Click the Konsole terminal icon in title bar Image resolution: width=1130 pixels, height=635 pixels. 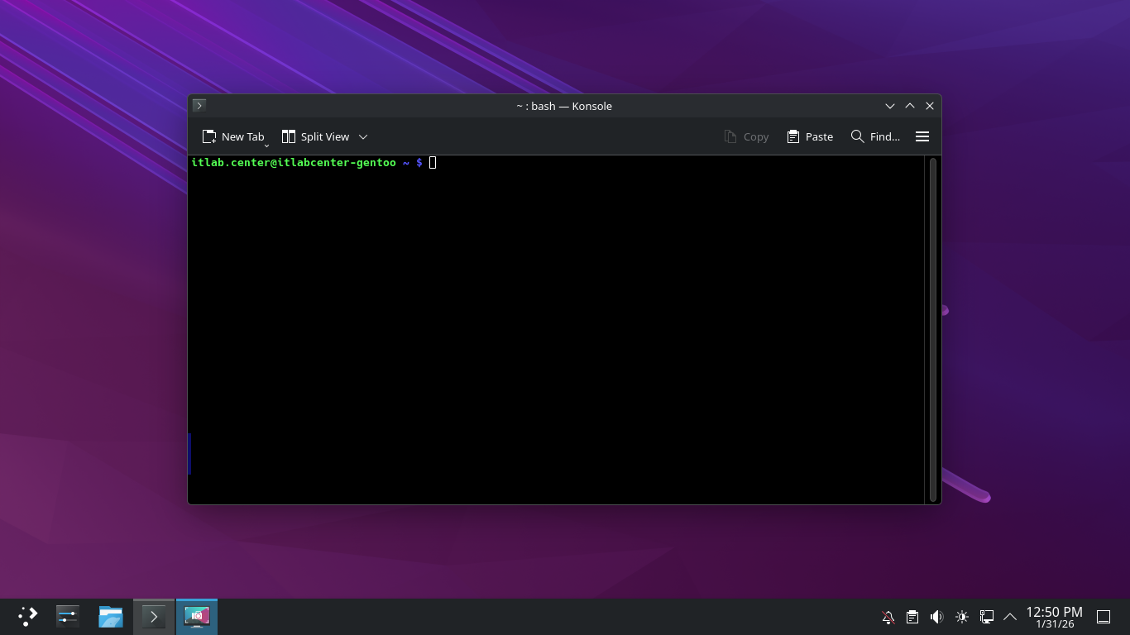tap(199, 106)
